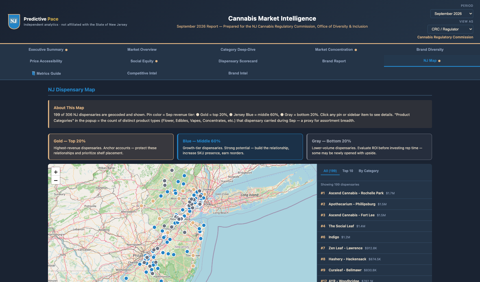Zoom in on the map with plus button
The image size is (480, 282).
click(x=56, y=172)
